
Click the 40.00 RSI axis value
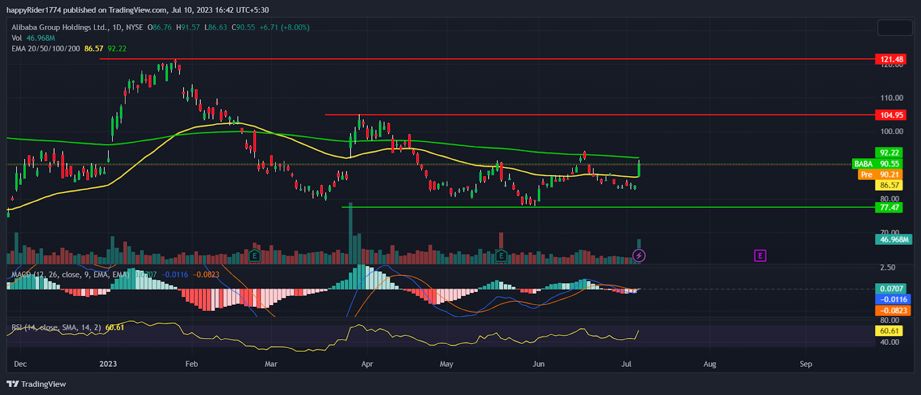890,342
